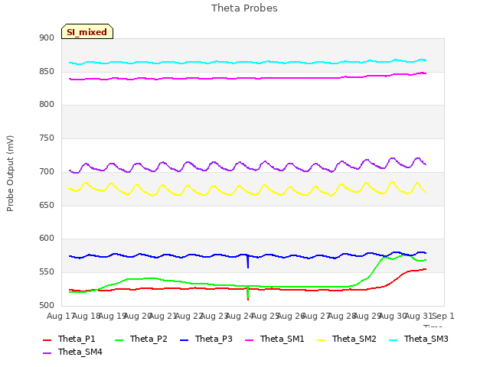The height and width of the screenshot is (367, 490).
Task: Select the Theta_SM1 legend label
Action: pyautogui.click(x=283, y=339)
